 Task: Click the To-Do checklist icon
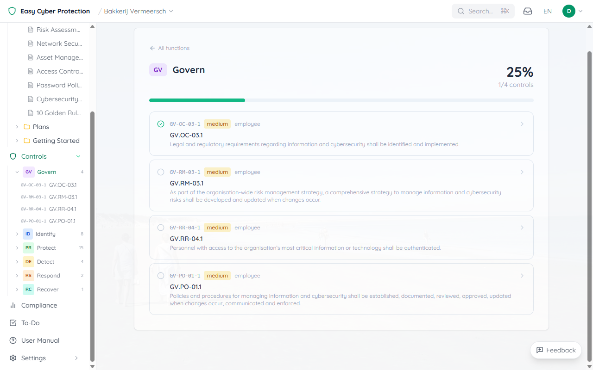(13, 323)
